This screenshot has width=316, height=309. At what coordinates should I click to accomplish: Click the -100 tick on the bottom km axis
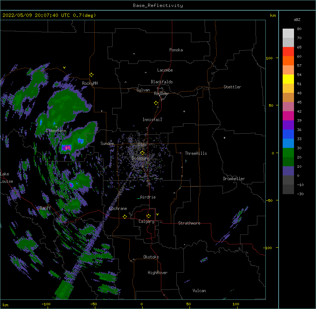(46, 304)
